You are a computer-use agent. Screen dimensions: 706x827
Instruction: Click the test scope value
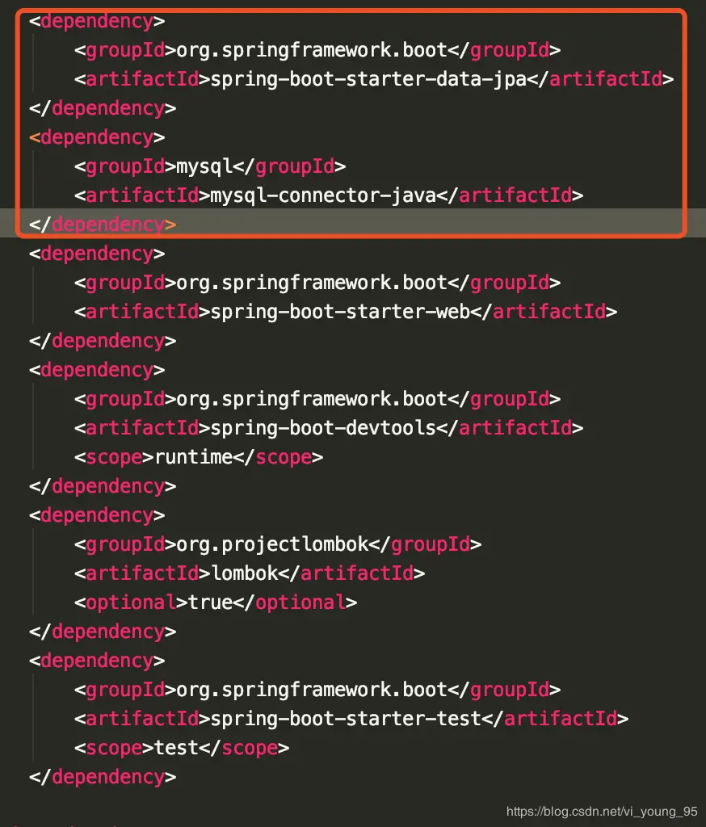(x=176, y=748)
